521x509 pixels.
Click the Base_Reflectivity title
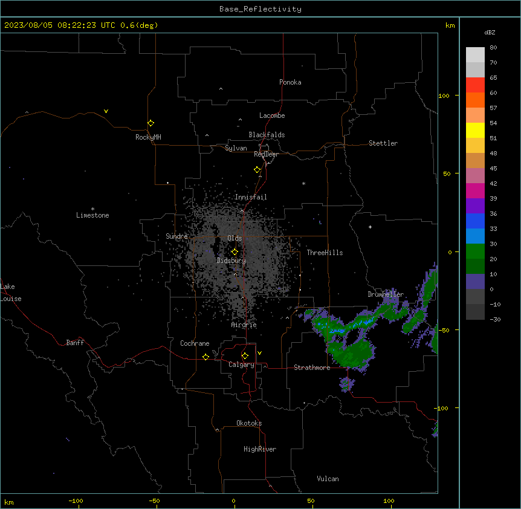[x=260, y=9]
